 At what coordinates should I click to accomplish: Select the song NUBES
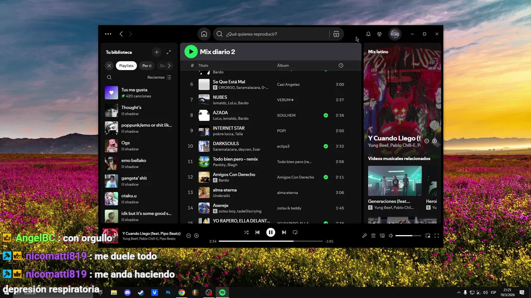click(220, 97)
